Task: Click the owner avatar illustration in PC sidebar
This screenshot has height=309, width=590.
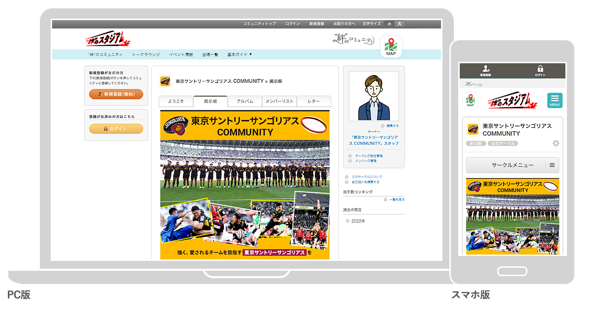Action: [x=374, y=96]
